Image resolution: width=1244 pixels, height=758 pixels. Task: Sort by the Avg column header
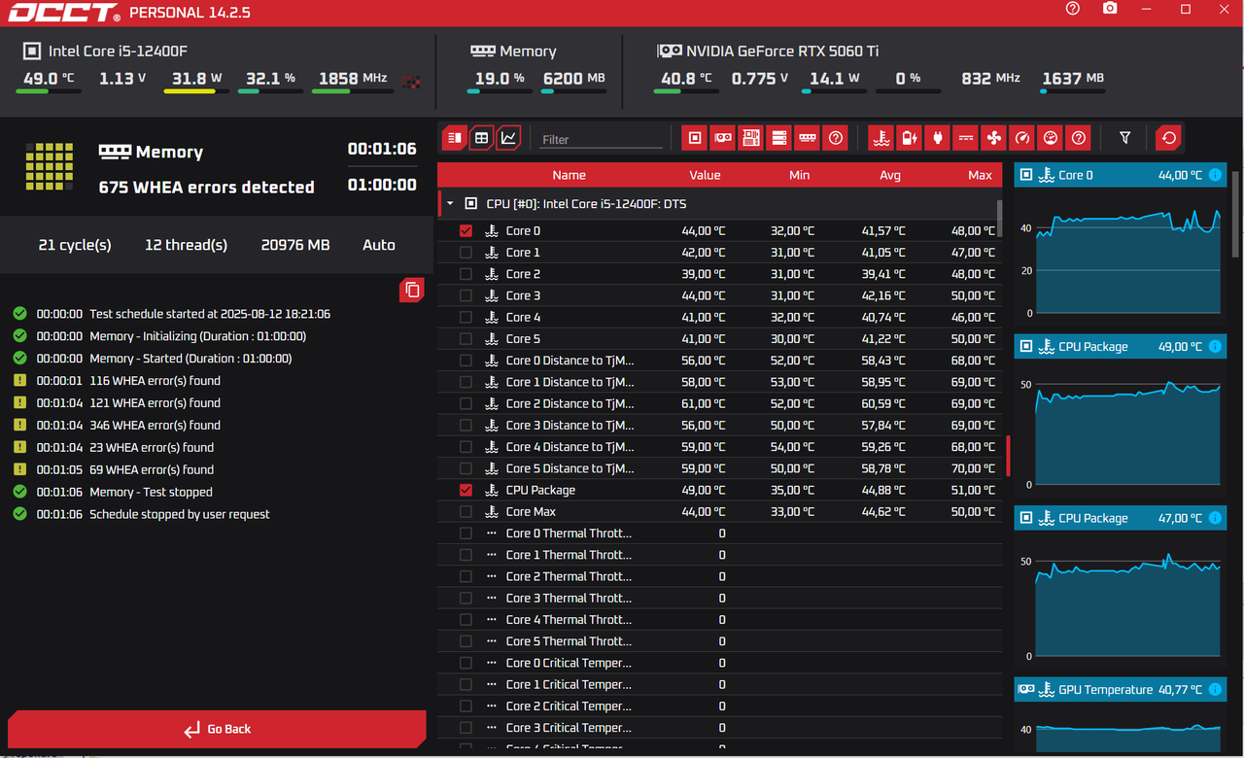point(889,175)
